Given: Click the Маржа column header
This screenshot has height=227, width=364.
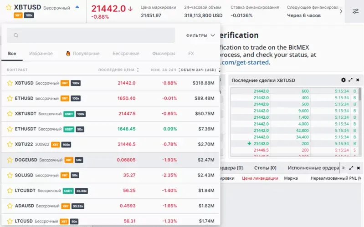Looking at the screenshot, I should pos(291,178).
